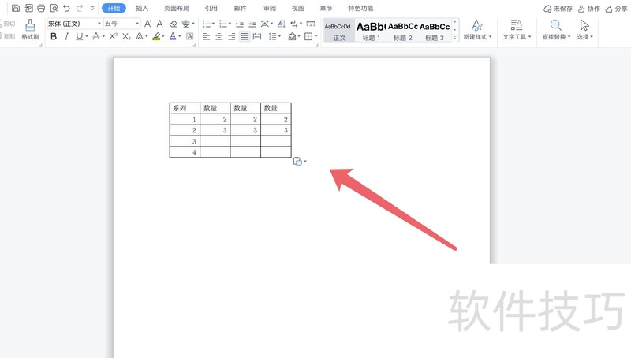Click the 分享 share button
This screenshot has height=358, width=631.
[617, 9]
